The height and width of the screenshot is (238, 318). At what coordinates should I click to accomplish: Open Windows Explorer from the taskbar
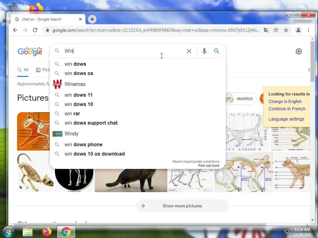coord(28,232)
